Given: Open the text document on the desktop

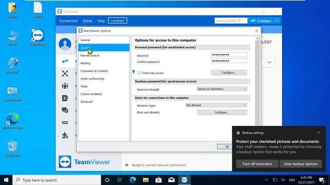Looking at the screenshot, I should coord(38,10).
